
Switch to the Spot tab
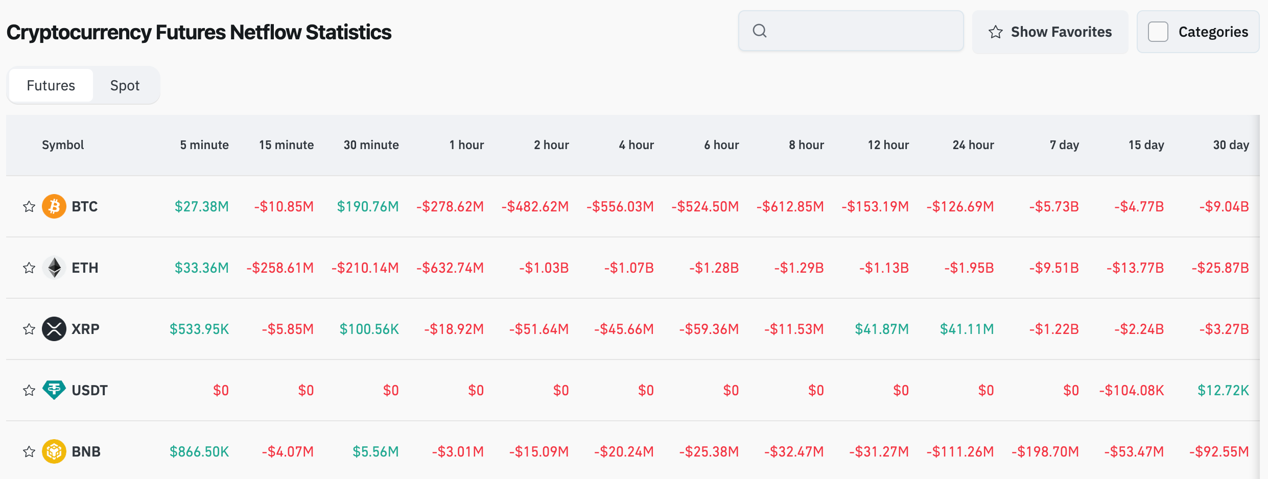click(125, 85)
